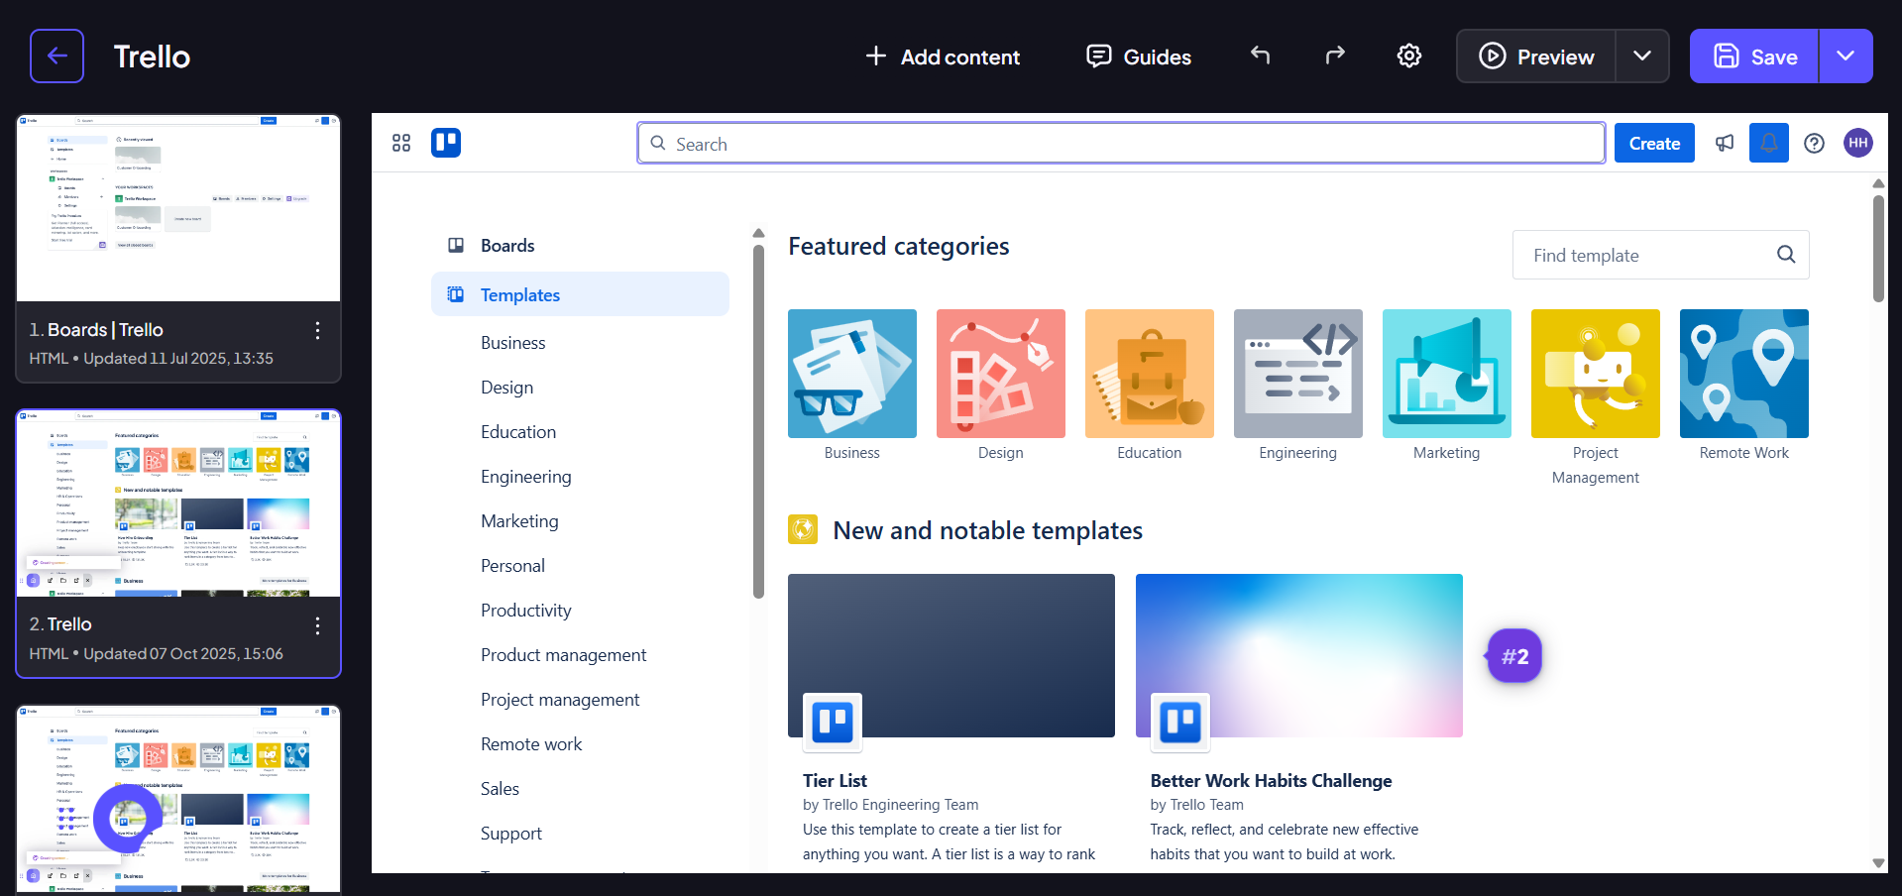Open the Tier List template card
1902x896 pixels.
pos(951,721)
